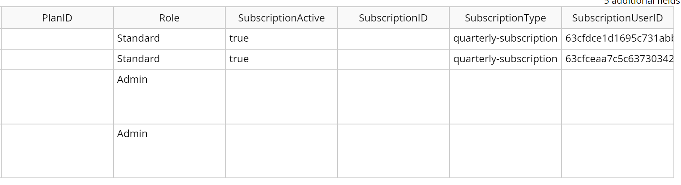Select the second row Standard role cell
This screenshot has width=681, height=185.
[169, 59]
